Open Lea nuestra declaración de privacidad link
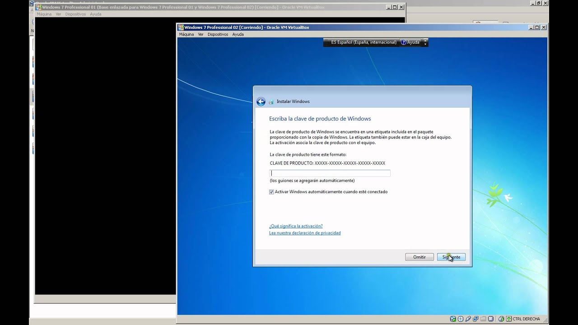 point(305,233)
